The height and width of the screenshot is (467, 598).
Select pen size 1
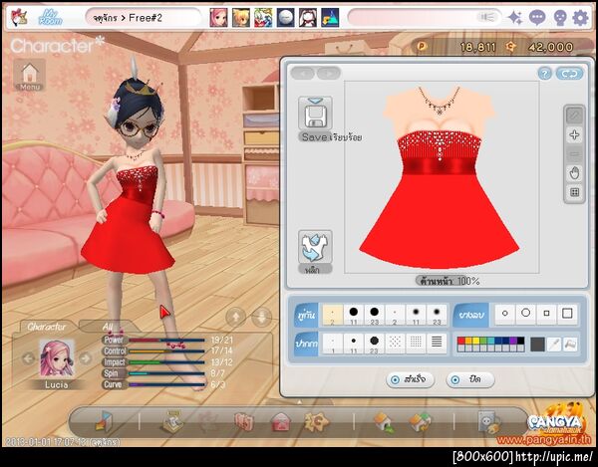(x=332, y=344)
